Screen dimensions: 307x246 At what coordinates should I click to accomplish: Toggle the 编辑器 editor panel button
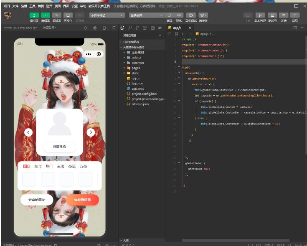45,15
